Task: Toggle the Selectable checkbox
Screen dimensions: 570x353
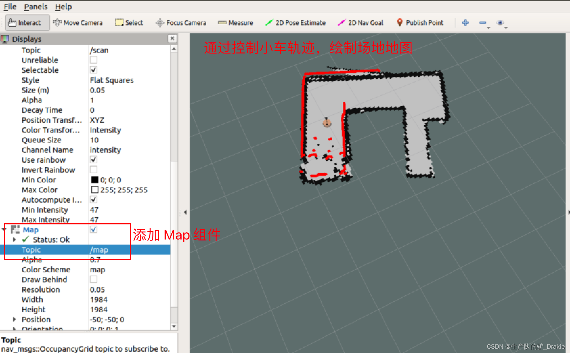Action: click(94, 70)
